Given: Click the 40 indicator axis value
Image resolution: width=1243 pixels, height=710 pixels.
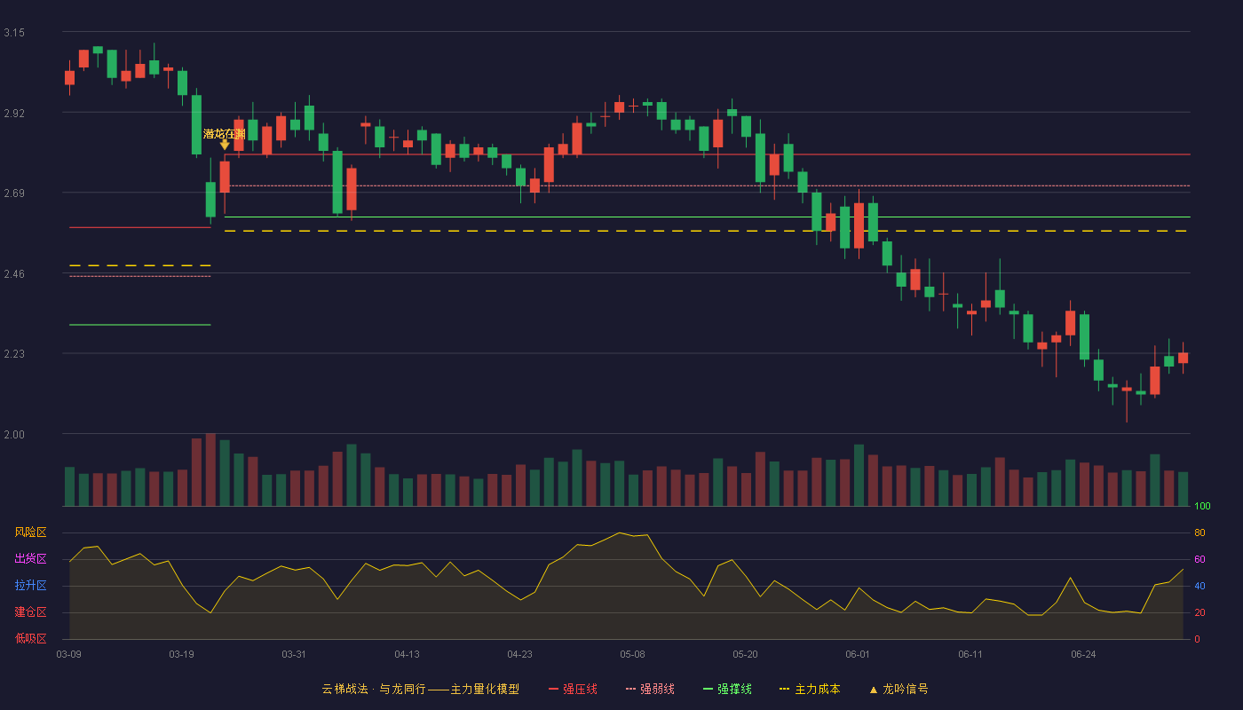Looking at the screenshot, I should point(1199,587).
